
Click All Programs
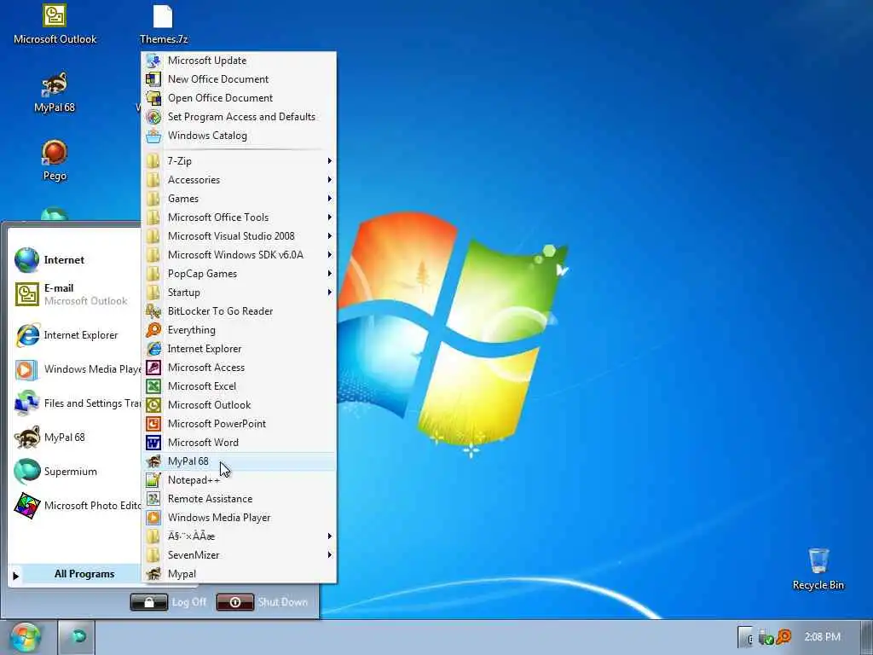pos(75,574)
